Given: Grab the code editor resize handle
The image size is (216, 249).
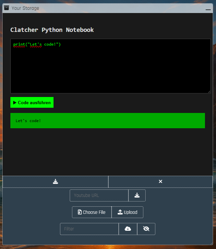Looking at the screenshot, I should coord(209,92).
